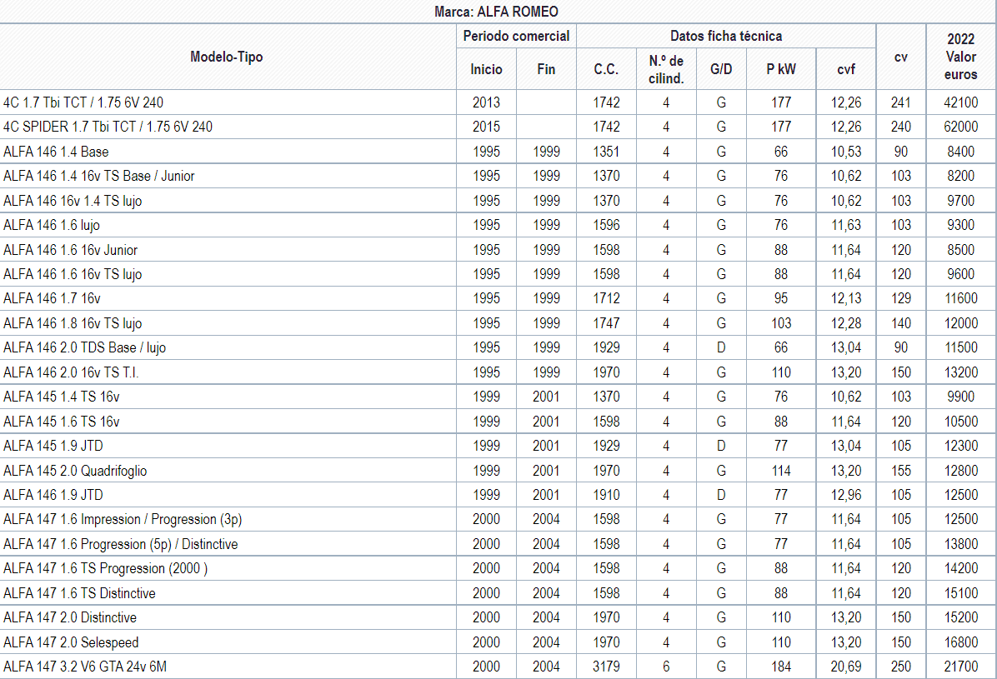Click the 'N.º de cilind.' header
This screenshot has height=679, width=997.
click(x=666, y=69)
